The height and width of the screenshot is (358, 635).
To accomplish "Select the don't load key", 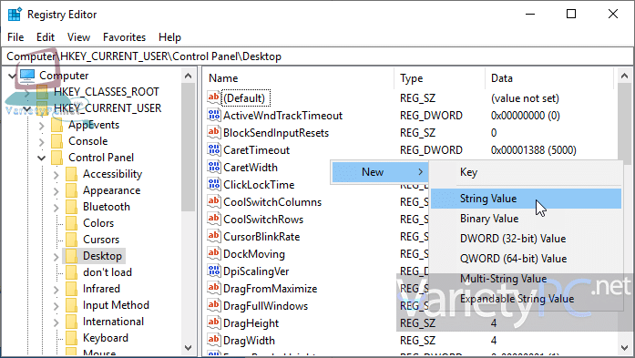I will 108,272.
